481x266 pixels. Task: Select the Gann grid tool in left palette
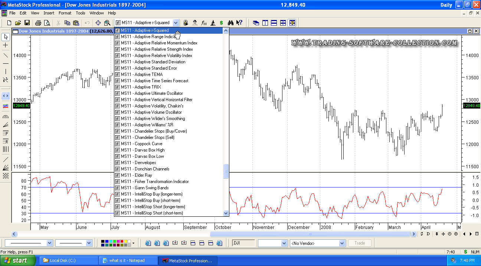(6, 176)
